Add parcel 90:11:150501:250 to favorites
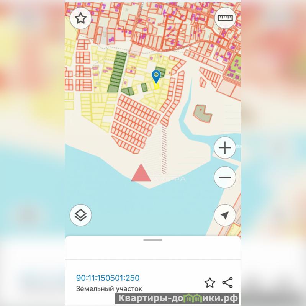306x306 pixels. tap(210, 283)
